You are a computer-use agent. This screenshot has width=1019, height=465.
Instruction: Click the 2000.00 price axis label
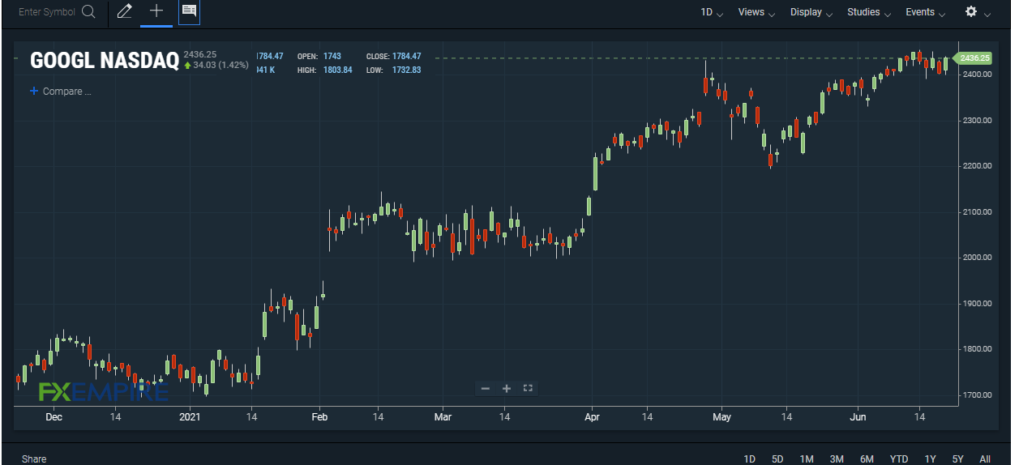click(x=976, y=258)
